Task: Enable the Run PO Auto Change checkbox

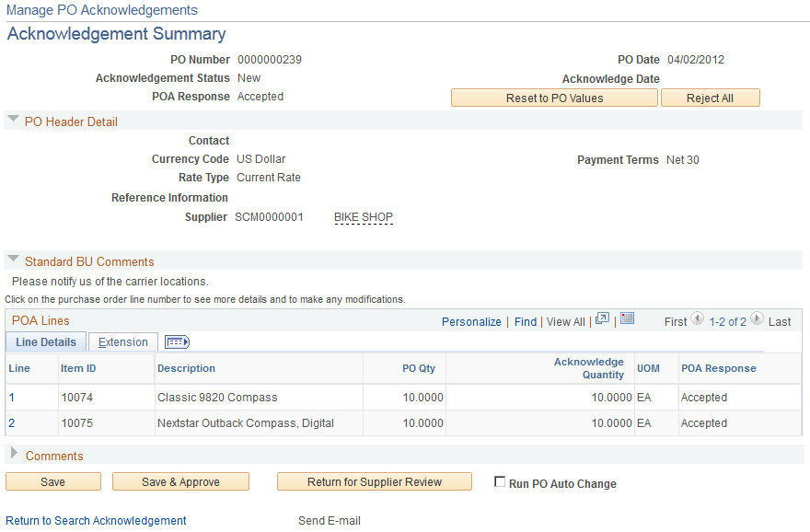Action: pos(500,480)
